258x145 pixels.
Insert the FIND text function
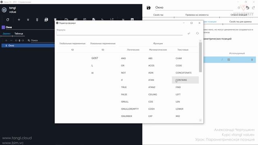coord(178,87)
